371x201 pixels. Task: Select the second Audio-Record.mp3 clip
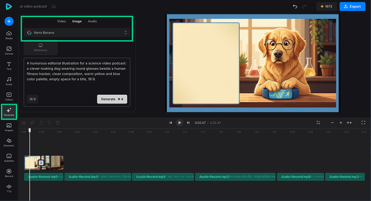click(98, 177)
